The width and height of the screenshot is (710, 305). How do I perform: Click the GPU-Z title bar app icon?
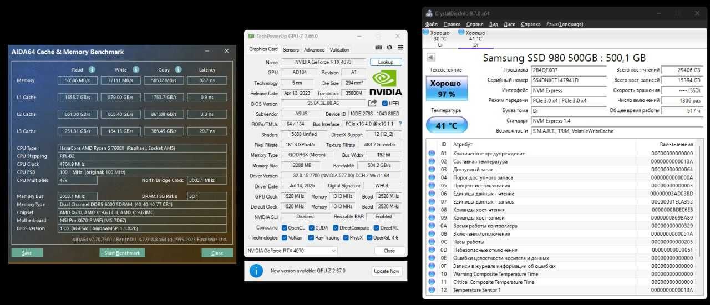[x=251, y=36]
